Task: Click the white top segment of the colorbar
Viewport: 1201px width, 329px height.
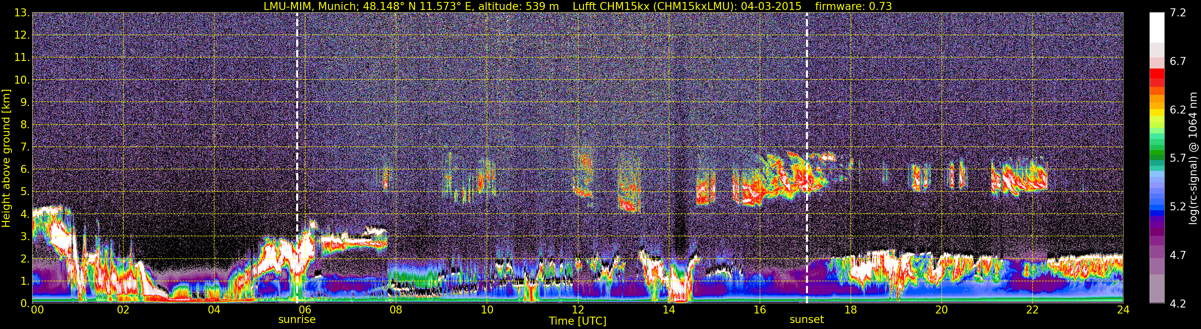Action: (x=1157, y=27)
